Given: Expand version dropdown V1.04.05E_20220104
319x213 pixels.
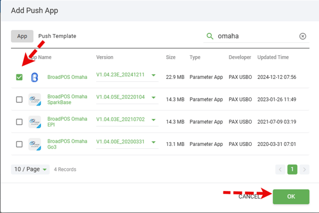Looking at the screenshot, I should [x=153, y=97].
